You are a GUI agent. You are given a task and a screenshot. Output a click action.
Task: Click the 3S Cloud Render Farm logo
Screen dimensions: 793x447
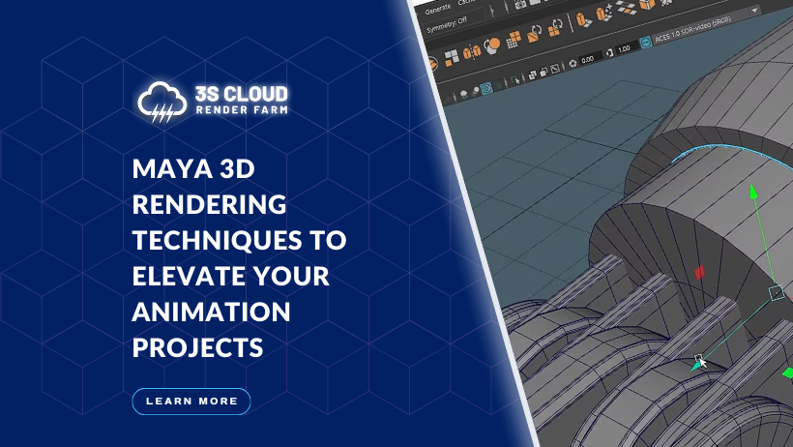[x=213, y=102]
